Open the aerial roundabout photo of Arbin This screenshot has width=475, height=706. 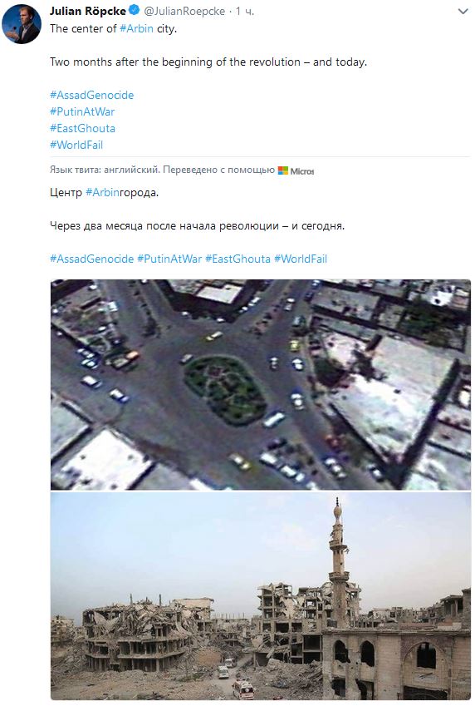[261, 384]
